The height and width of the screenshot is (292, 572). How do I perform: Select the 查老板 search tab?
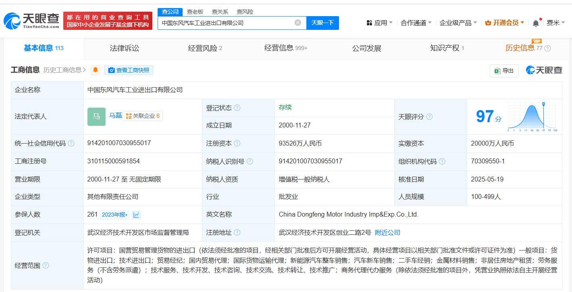click(x=195, y=12)
